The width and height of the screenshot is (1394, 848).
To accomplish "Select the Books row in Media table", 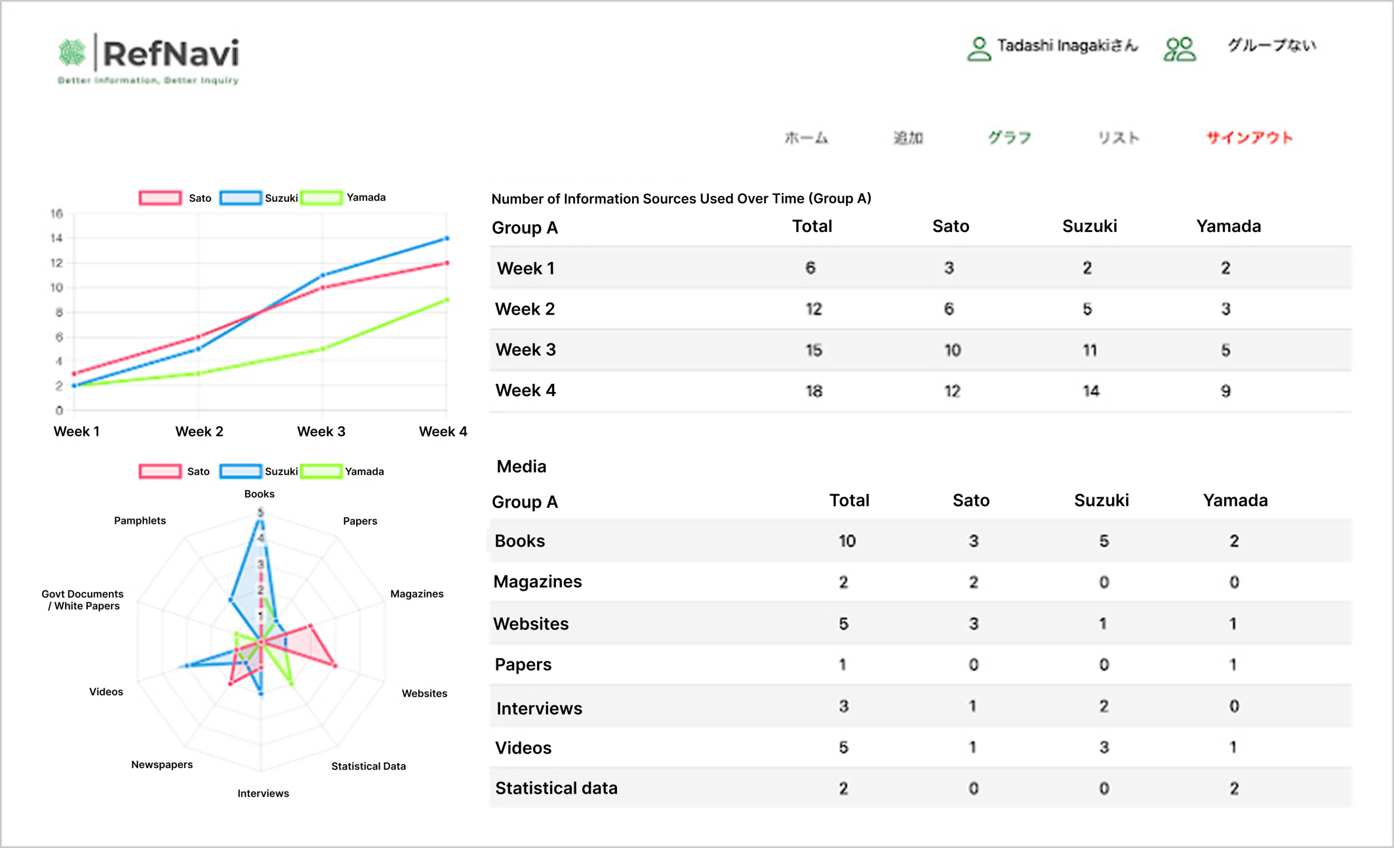I will pyautogui.click(x=920, y=541).
